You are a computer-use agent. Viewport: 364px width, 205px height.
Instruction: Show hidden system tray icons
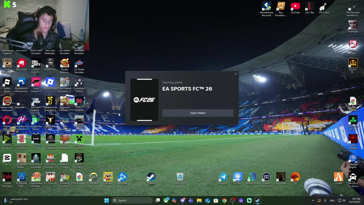[313, 200]
